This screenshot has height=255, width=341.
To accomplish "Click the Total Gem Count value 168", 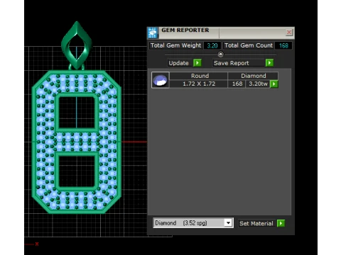I will point(283,45).
